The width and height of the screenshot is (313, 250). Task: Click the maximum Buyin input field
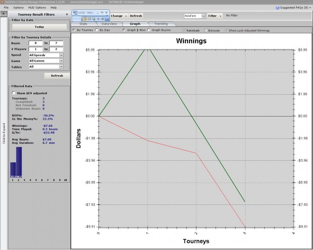pos(56,43)
